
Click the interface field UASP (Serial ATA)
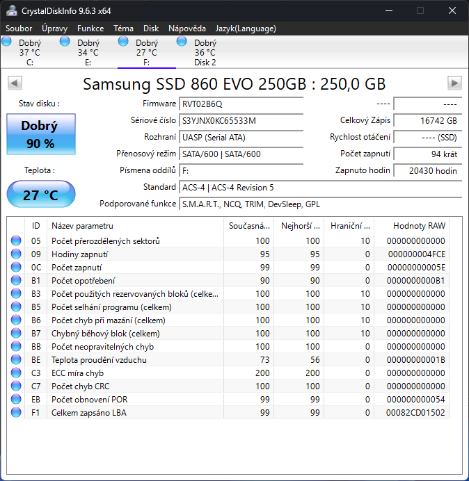pos(241,137)
